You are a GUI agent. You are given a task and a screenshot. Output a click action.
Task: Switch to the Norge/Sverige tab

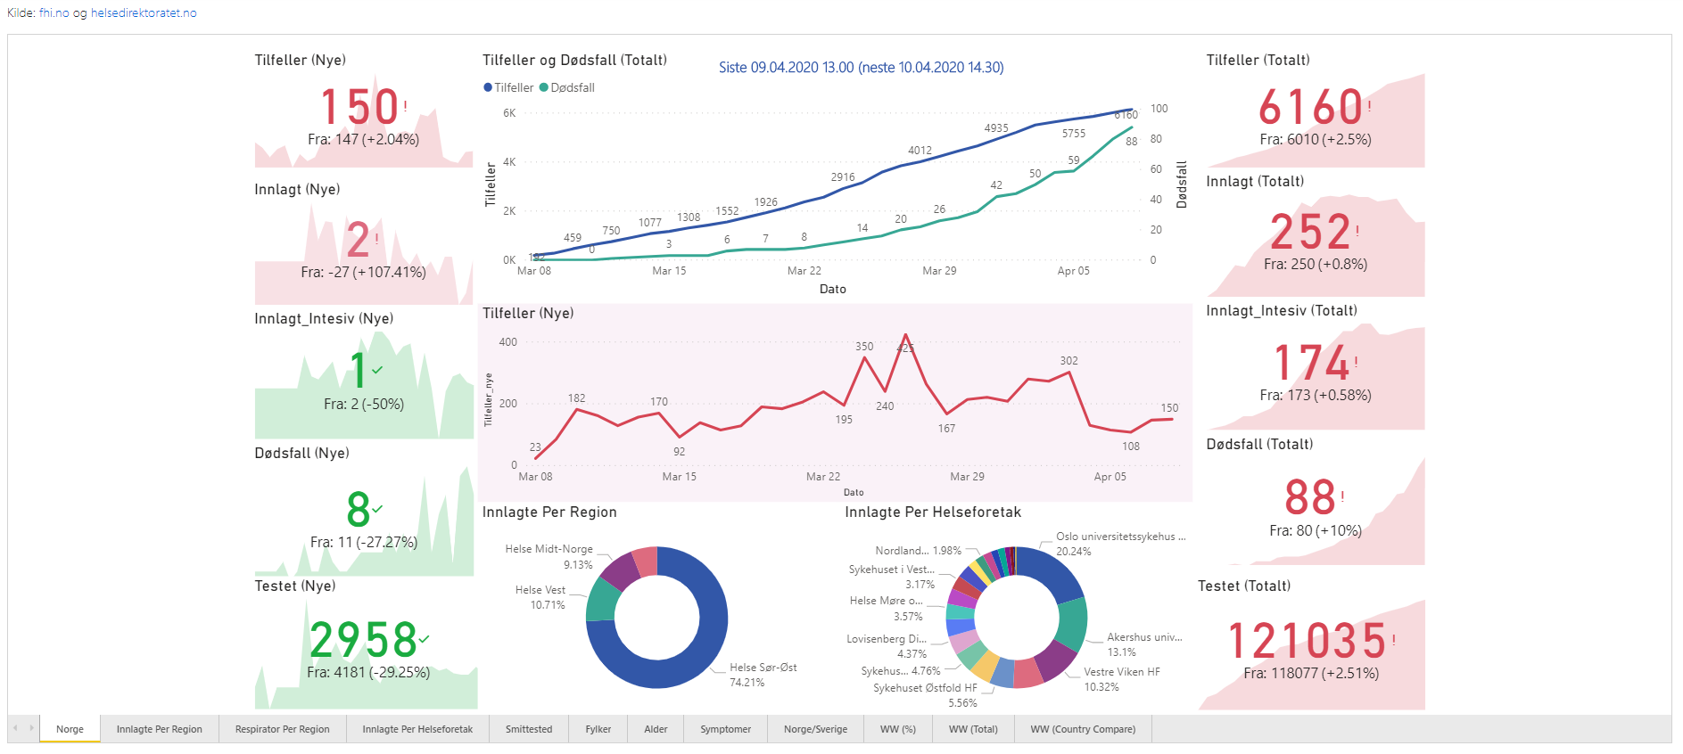816,729
